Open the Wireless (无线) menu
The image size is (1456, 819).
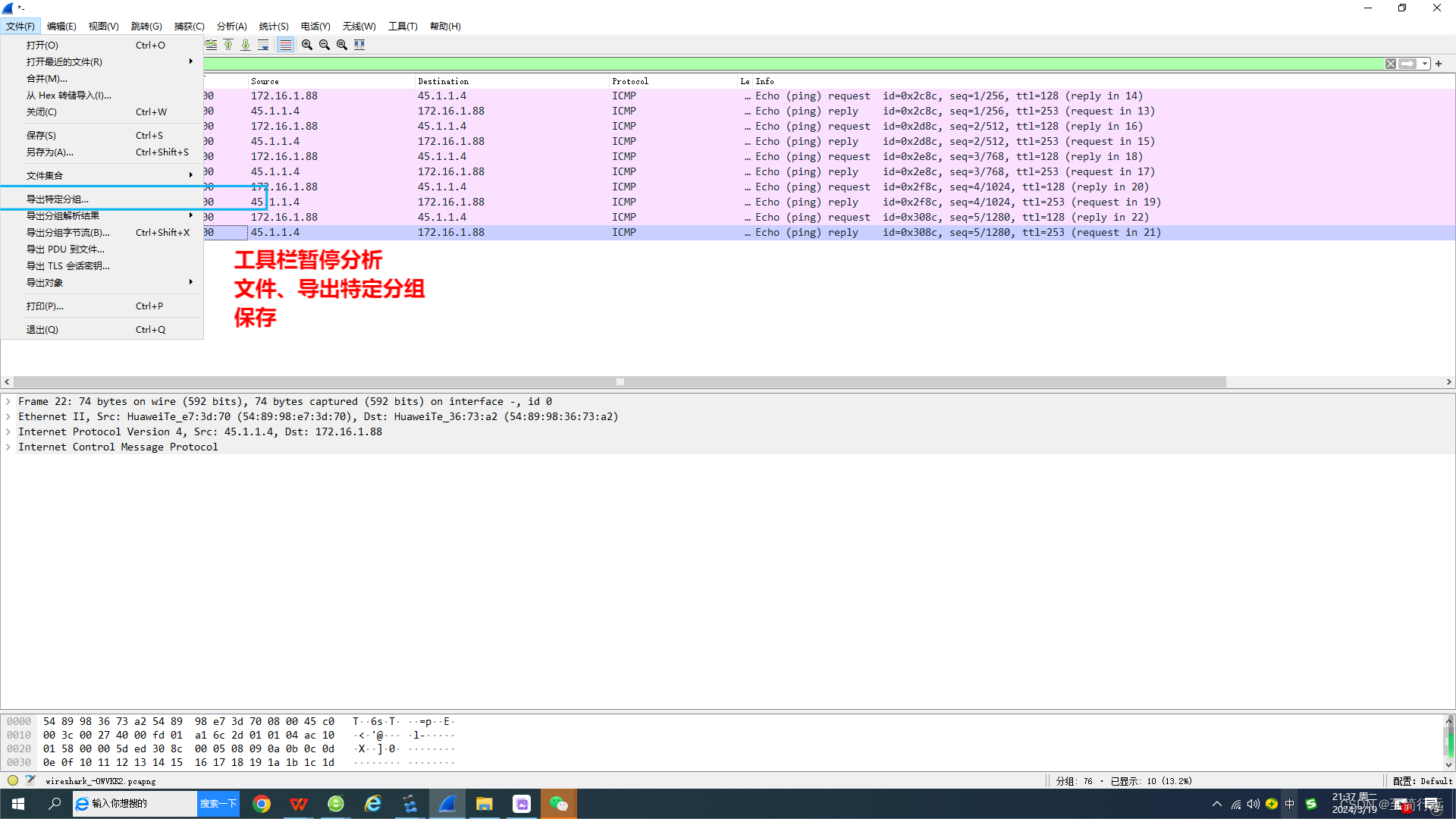click(x=359, y=26)
